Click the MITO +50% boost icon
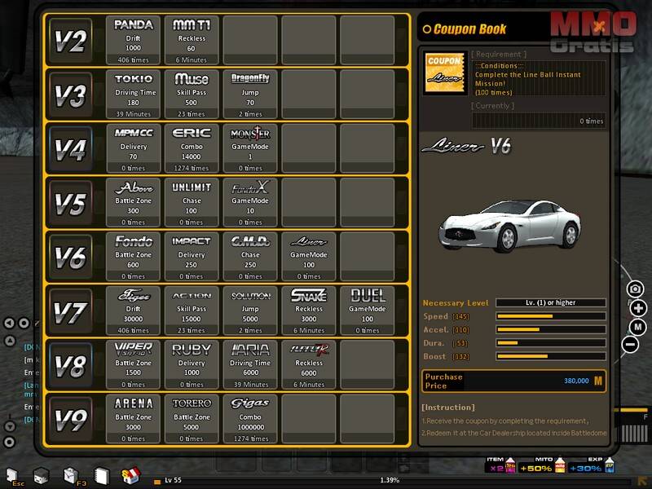652x489 pixels. tap(562, 468)
